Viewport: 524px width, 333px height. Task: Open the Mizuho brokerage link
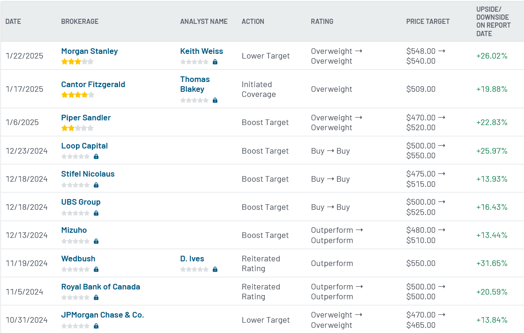74,230
